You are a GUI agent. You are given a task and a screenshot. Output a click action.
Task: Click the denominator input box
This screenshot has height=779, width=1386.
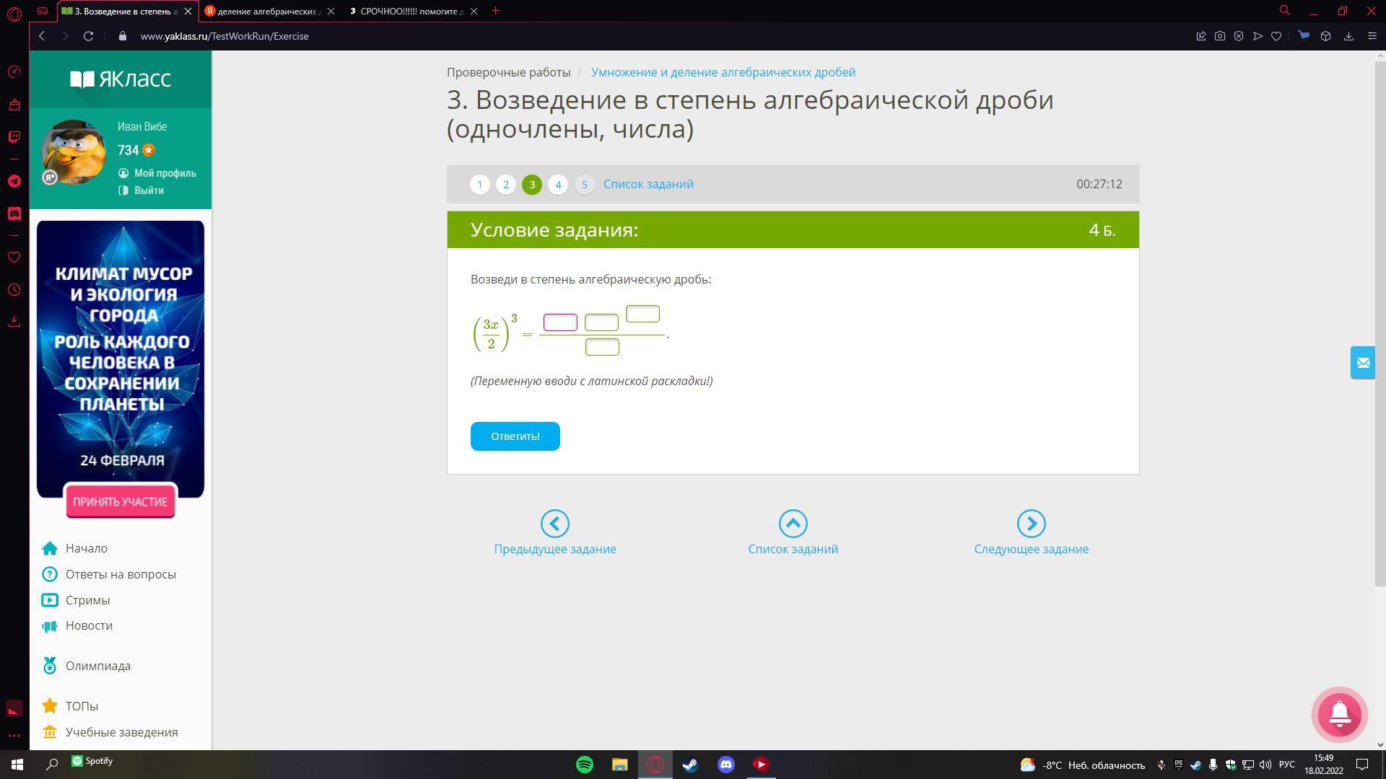[x=602, y=347]
